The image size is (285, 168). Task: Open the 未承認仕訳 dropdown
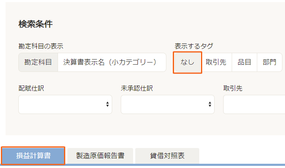tap(168, 104)
